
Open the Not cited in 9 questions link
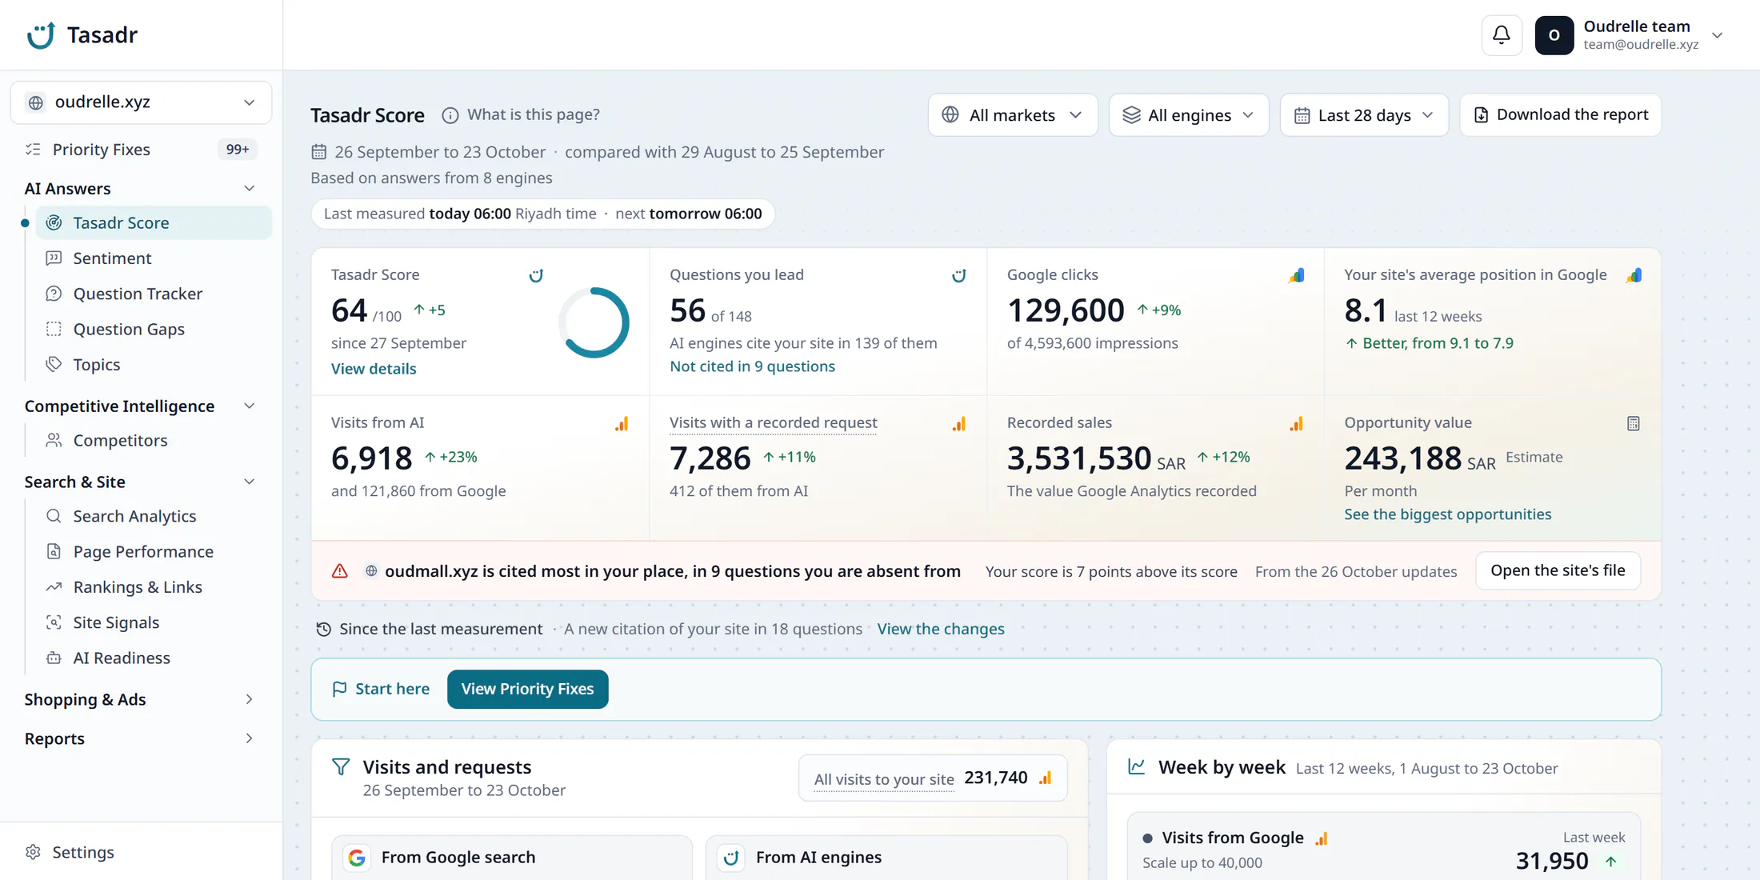752,366
